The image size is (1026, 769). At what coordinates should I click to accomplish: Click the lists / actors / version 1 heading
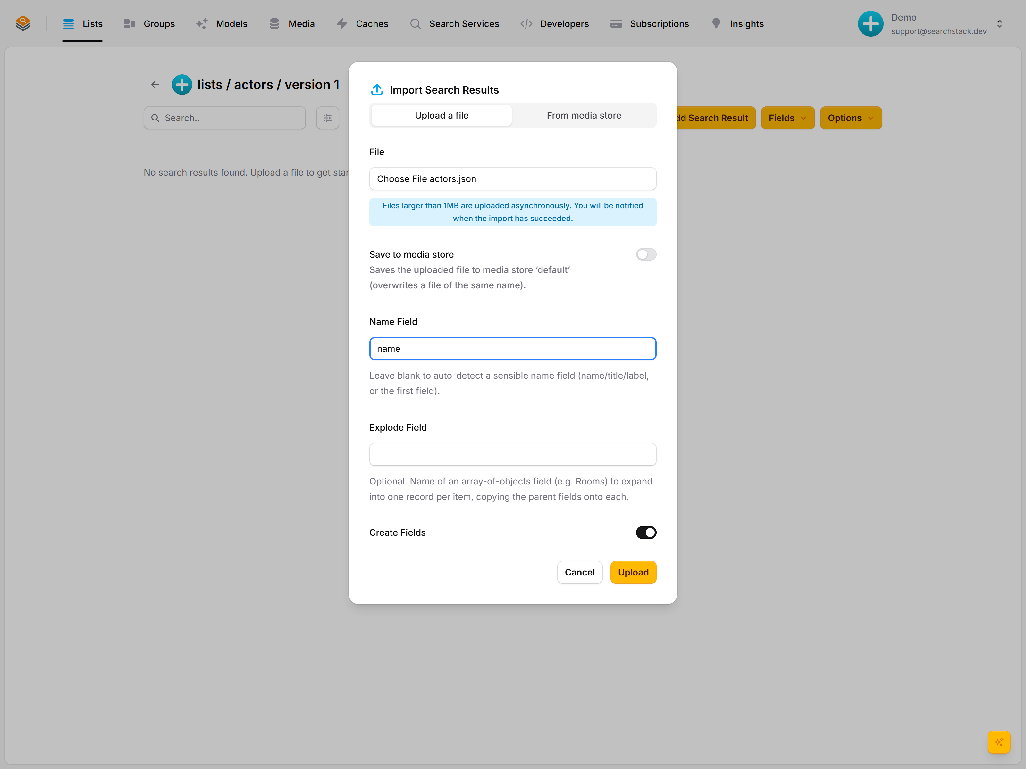pos(268,84)
